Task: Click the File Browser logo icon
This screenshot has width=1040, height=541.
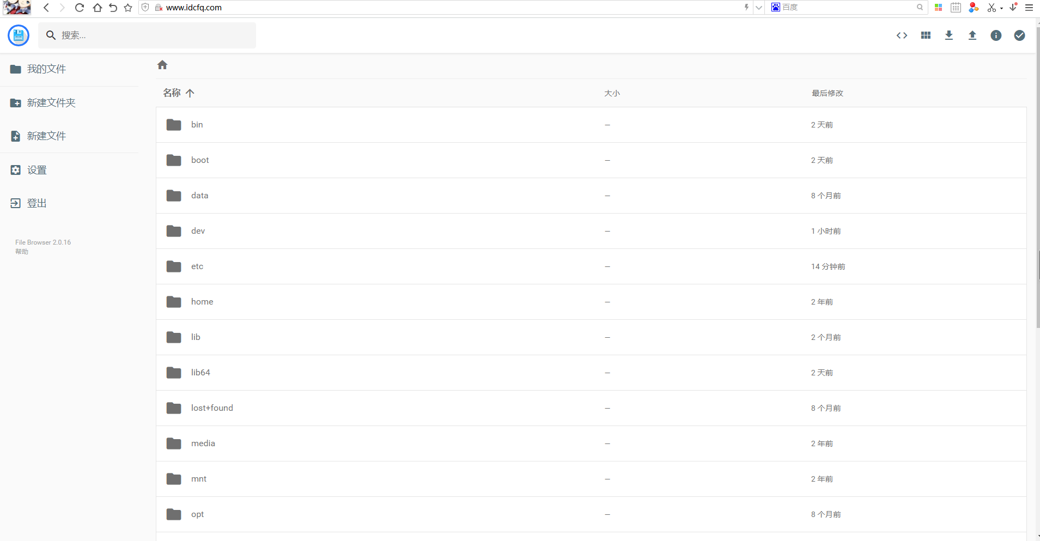Action: click(x=19, y=35)
